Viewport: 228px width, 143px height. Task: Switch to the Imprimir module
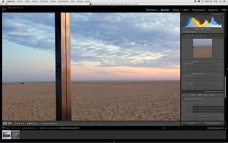[213, 10]
